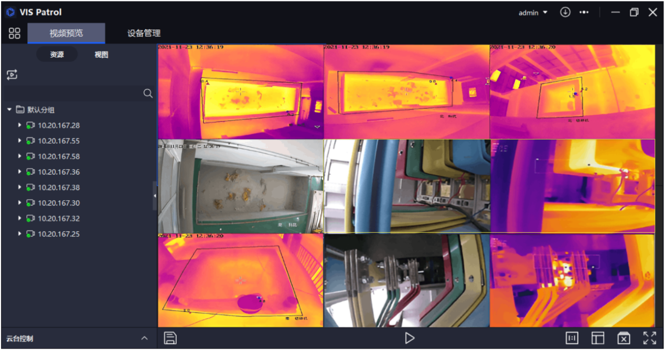The width and height of the screenshot is (665, 350).
Task: Open the admin user dropdown
Action: coord(533,13)
